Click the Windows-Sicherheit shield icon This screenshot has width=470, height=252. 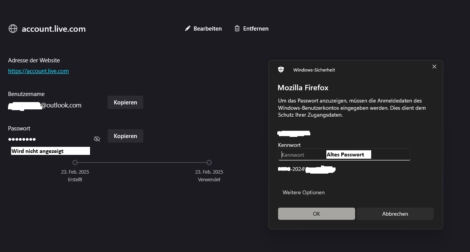281,70
